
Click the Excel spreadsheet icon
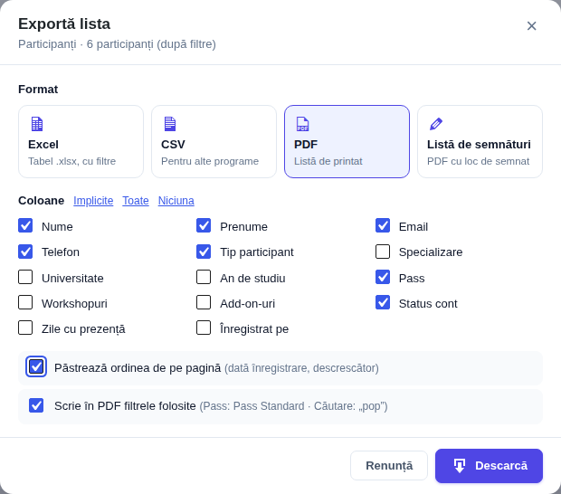pyautogui.click(x=37, y=124)
